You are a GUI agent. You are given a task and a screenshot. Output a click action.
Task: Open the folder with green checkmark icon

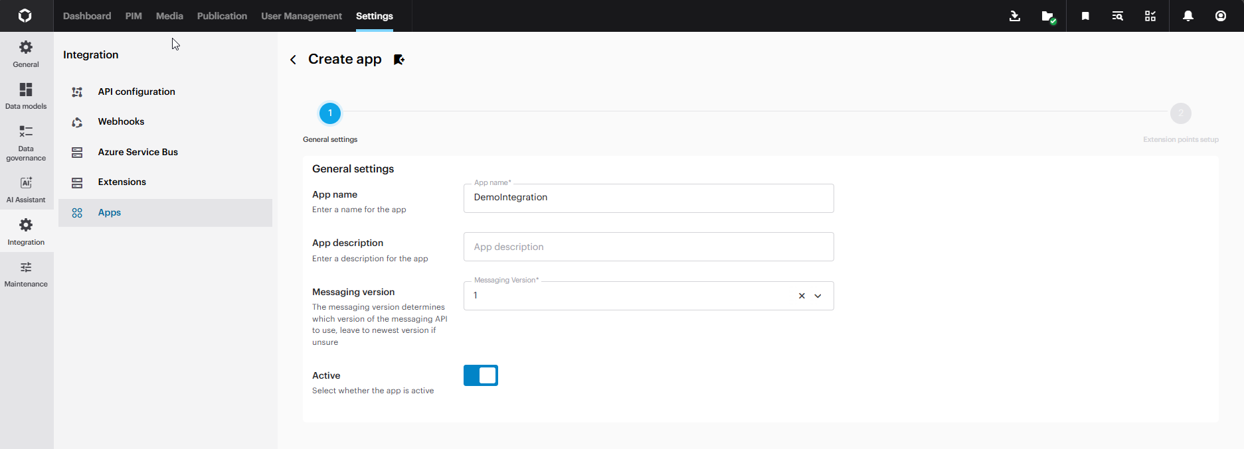click(1047, 16)
